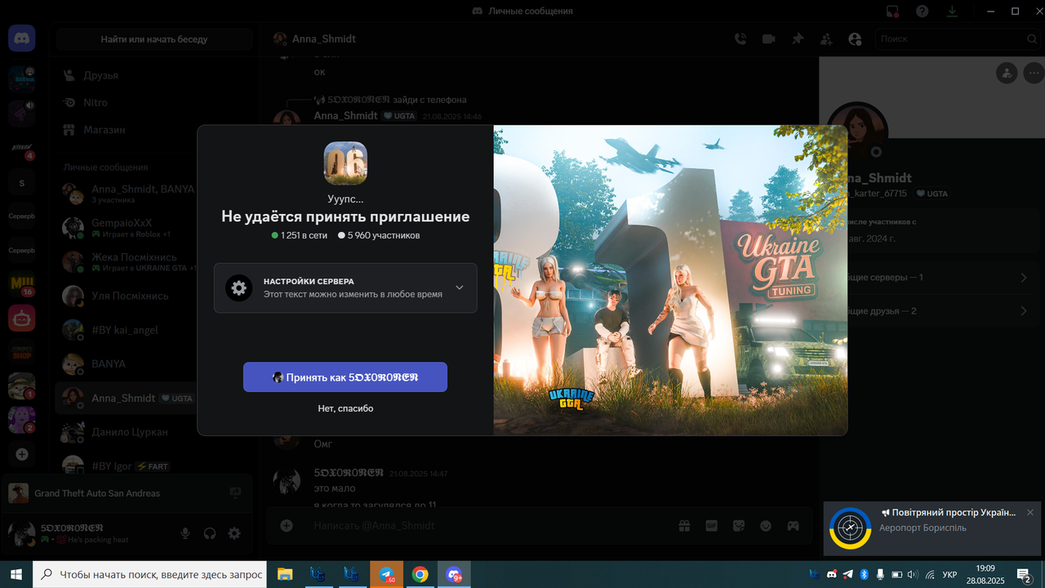Open the Магазин shop page

154,130
